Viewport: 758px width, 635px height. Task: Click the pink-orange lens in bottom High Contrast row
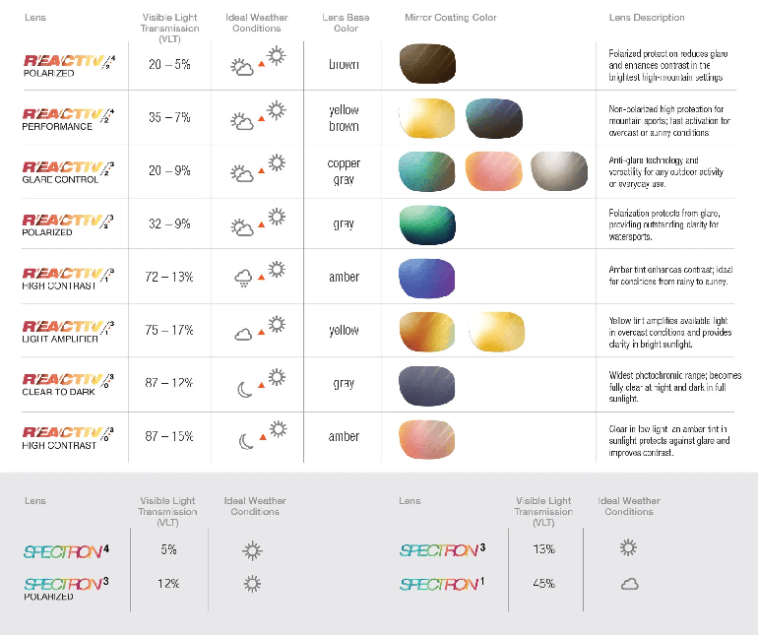(427, 439)
